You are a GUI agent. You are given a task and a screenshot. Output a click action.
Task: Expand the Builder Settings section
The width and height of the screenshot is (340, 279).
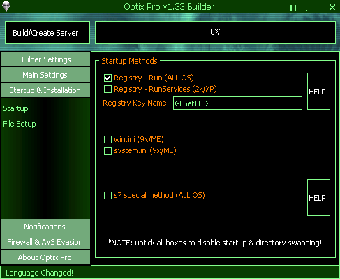point(45,59)
